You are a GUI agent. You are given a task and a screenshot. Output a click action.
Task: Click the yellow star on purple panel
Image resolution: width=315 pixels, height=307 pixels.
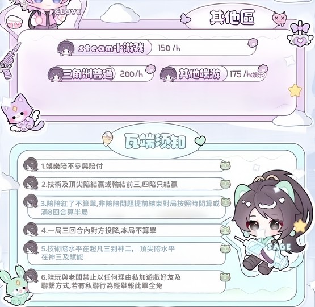[295, 90]
